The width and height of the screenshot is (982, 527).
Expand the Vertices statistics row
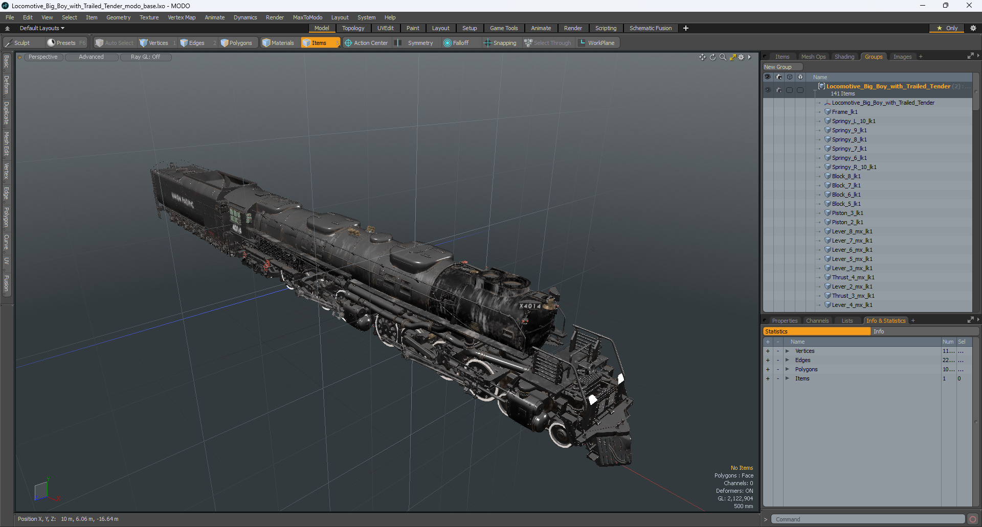click(x=787, y=351)
